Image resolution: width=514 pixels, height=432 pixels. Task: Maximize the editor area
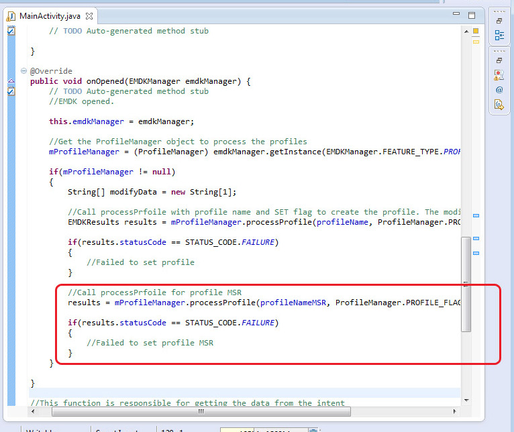[472, 15]
